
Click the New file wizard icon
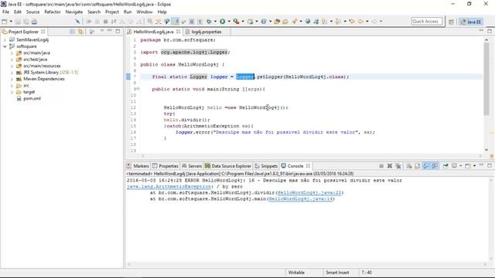tap(5, 22)
